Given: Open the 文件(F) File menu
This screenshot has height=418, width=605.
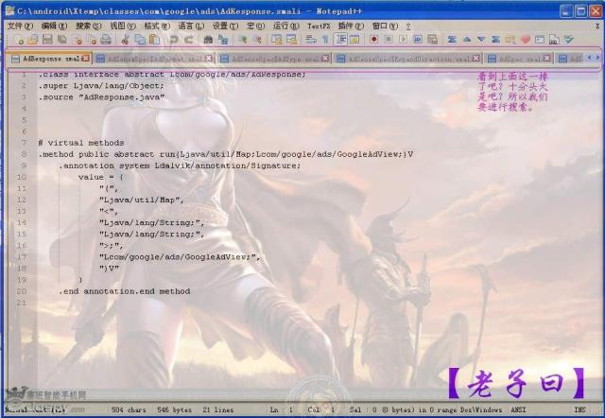Looking at the screenshot, I should click(20, 26).
